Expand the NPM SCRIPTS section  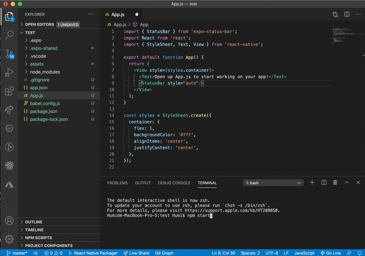click(38, 238)
